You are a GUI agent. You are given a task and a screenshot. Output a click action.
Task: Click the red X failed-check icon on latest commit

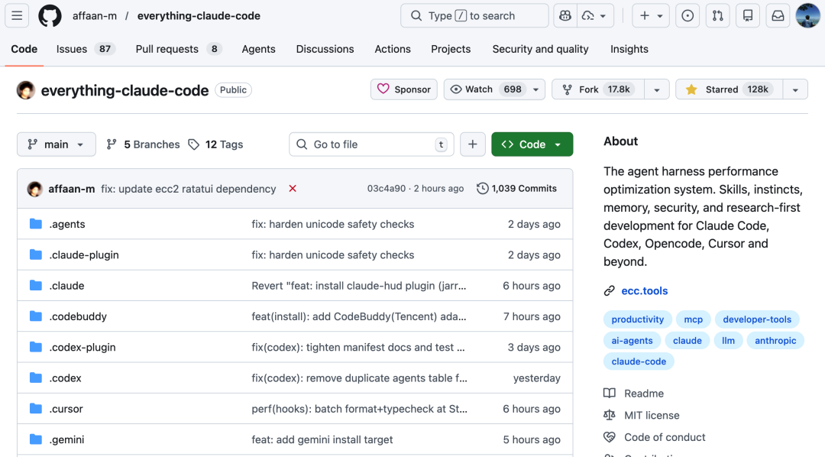coord(293,188)
